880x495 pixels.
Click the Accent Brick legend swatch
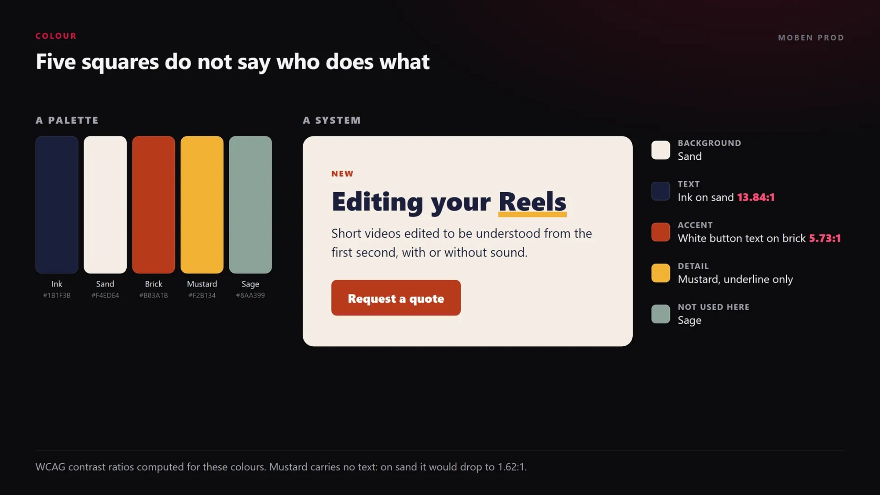(660, 232)
